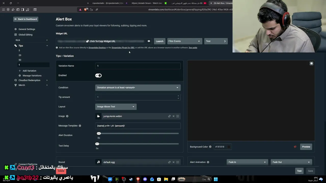Screen dimensions: 326x183
Task: Open the Streamlabs Desktop link
Action: [x=97, y=48]
